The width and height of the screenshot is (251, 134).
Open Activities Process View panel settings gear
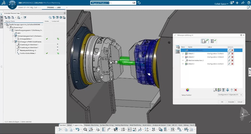pyautogui.click(x=65, y=13)
